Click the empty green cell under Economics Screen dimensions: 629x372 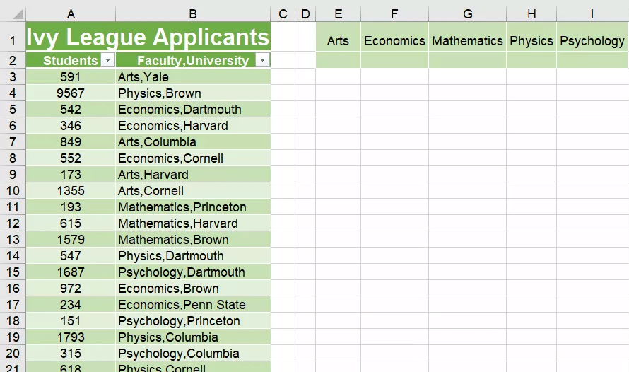pyautogui.click(x=394, y=61)
